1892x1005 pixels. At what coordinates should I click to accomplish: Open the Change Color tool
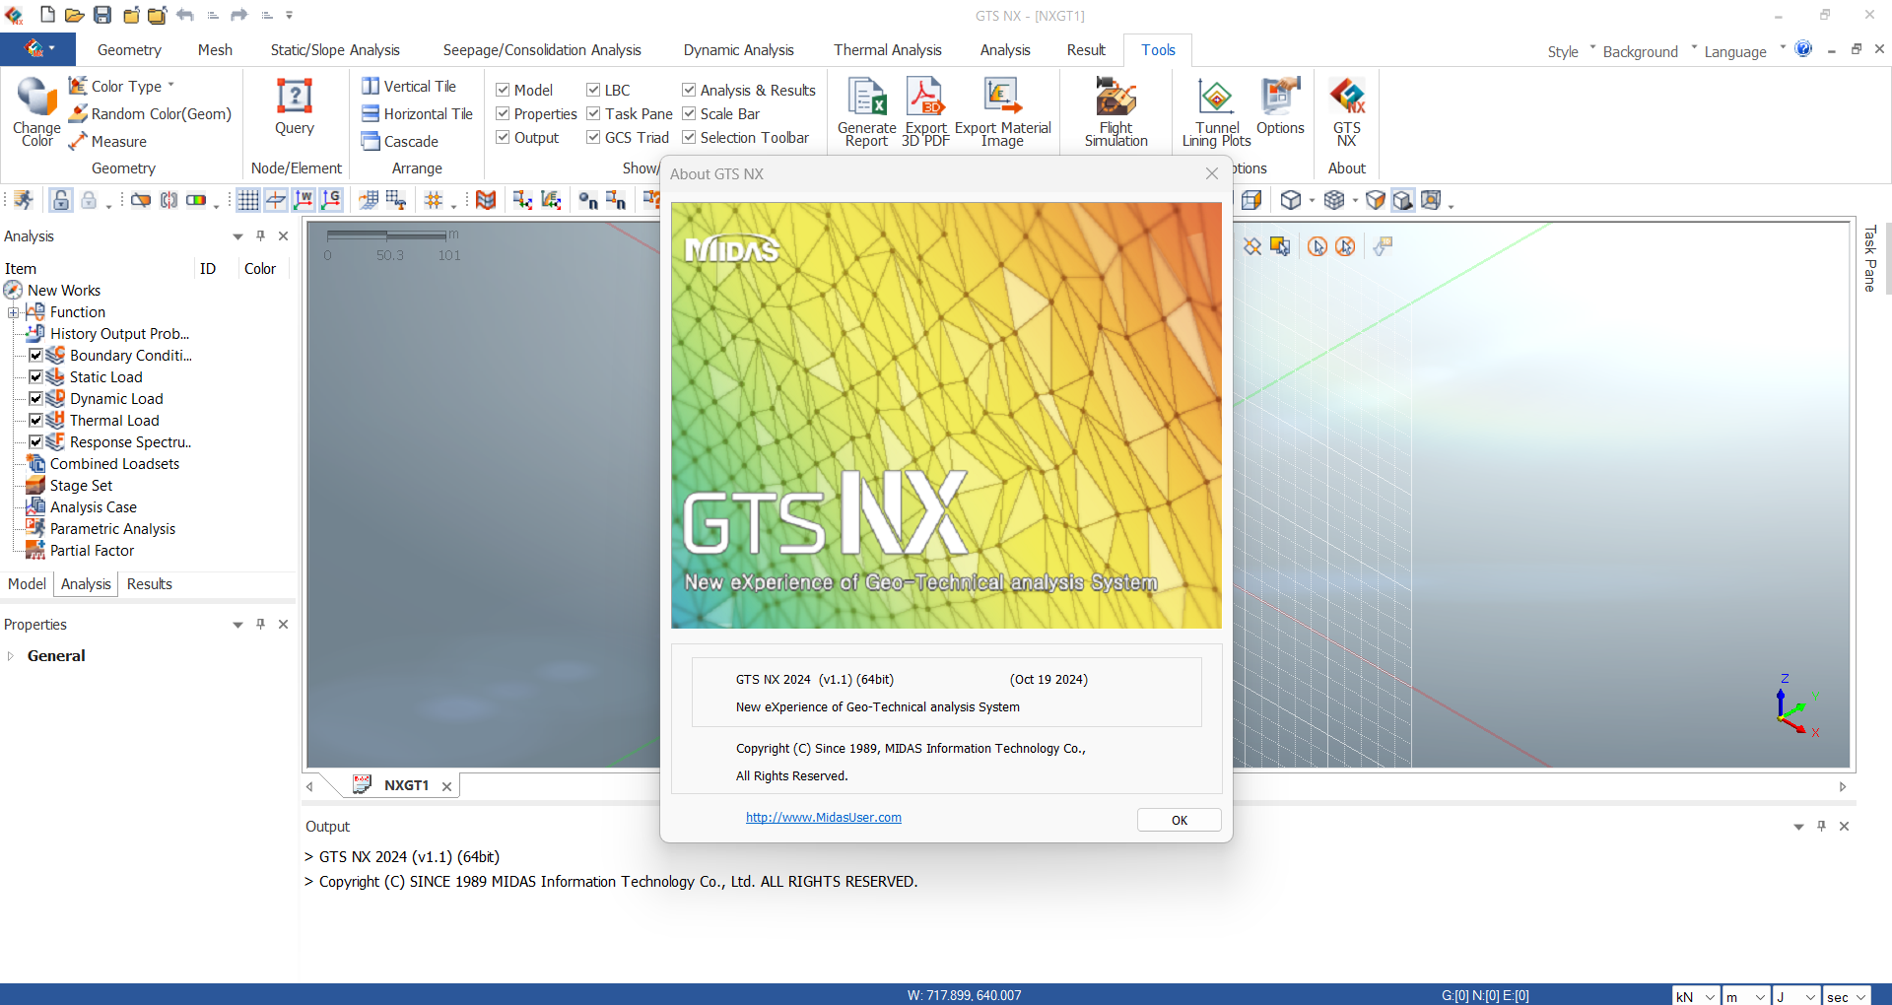[x=36, y=111]
